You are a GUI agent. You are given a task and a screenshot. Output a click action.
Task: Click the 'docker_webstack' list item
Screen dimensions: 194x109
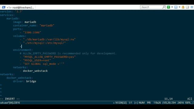(x=35, y=71)
